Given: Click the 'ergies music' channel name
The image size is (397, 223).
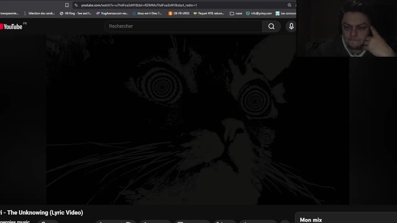Looking at the screenshot, I should pyautogui.click(x=15, y=221).
